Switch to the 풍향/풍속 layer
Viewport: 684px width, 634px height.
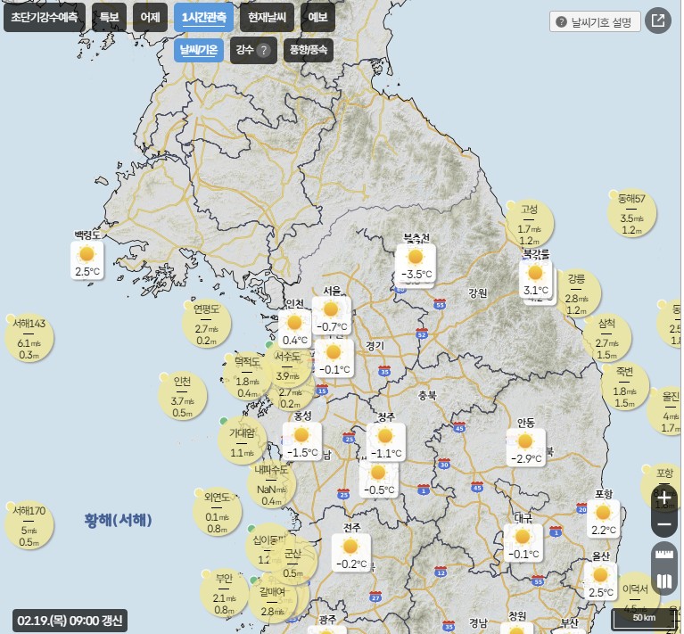point(309,50)
